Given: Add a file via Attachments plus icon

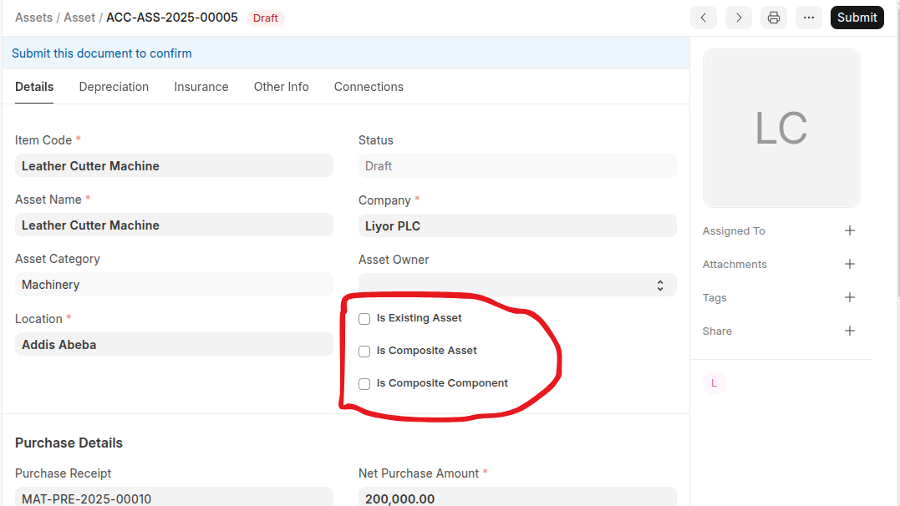Looking at the screenshot, I should click(849, 264).
